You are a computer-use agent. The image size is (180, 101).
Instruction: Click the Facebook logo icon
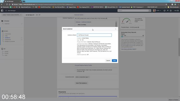2,11
